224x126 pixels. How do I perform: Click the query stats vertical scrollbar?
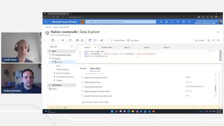click(216, 88)
